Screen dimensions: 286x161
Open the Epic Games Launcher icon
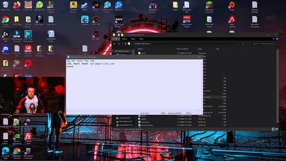(28, 153)
